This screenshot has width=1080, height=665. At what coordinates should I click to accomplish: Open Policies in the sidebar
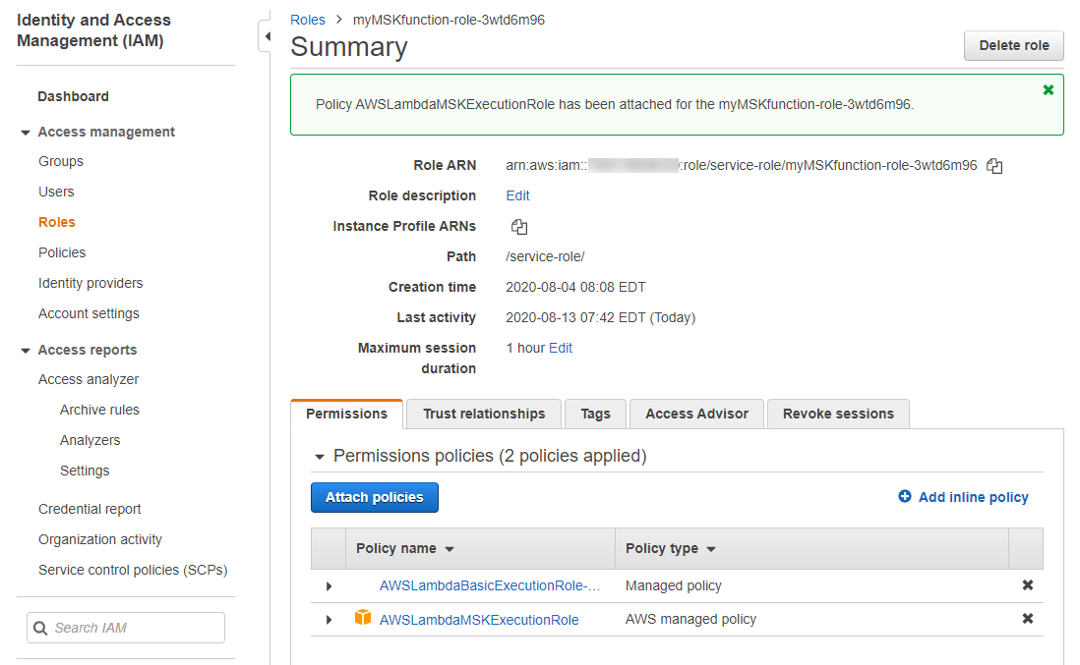62,252
